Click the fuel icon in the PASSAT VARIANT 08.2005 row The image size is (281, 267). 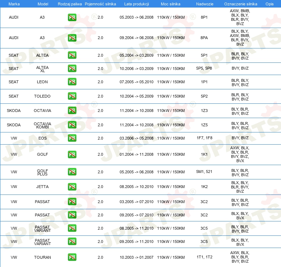click(x=72, y=228)
